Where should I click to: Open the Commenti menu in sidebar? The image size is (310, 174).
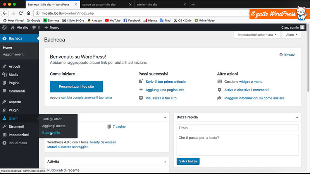(19, 91)
